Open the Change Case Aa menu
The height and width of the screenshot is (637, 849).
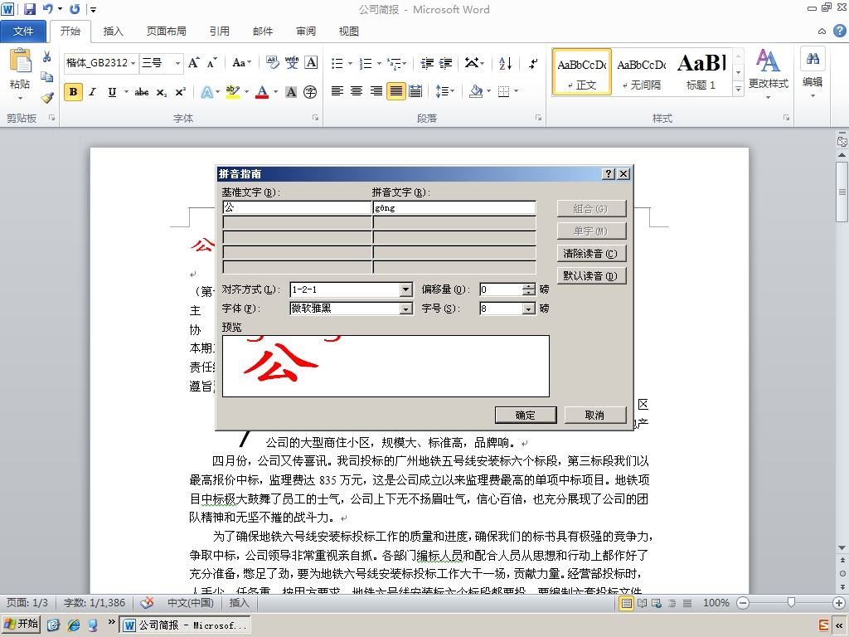241,63
